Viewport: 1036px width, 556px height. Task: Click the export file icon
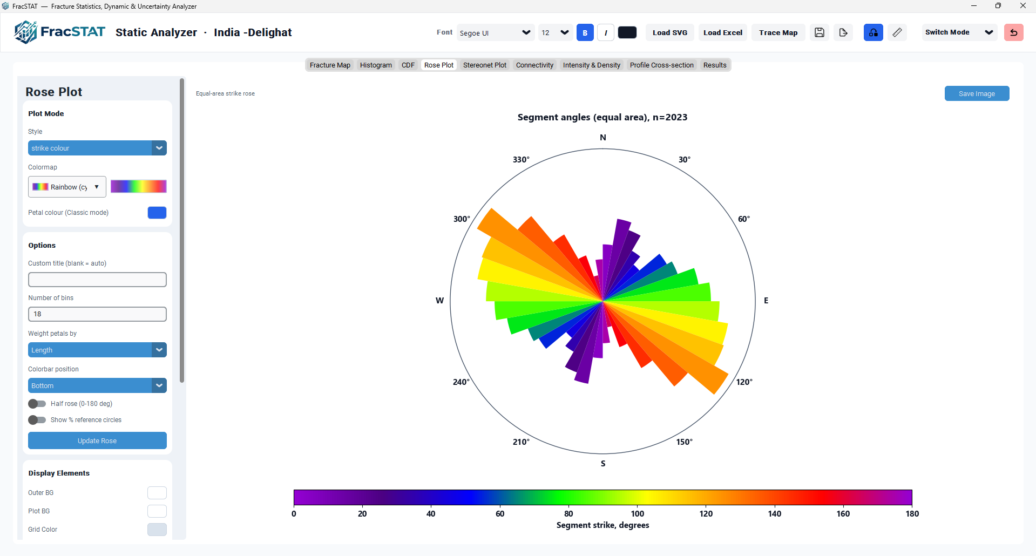click(843, 32)
